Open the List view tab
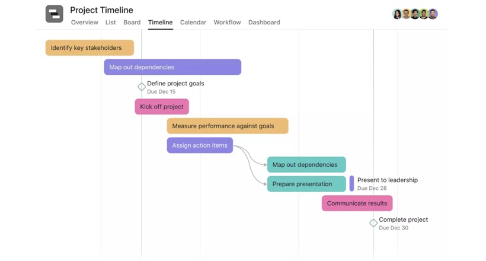The width and height of the screenshot is (486, 261). [111, 23]
